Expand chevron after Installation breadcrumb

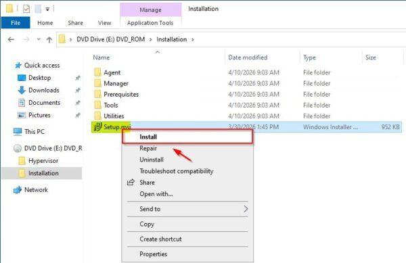click(193, 40)
